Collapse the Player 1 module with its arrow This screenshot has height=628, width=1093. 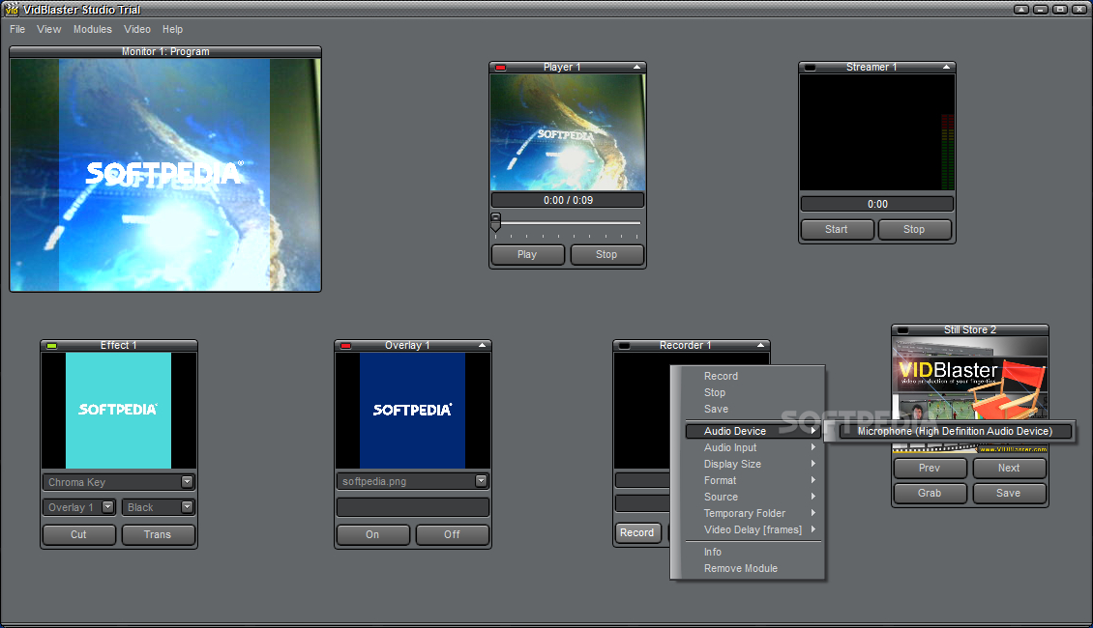pos(636,67)
